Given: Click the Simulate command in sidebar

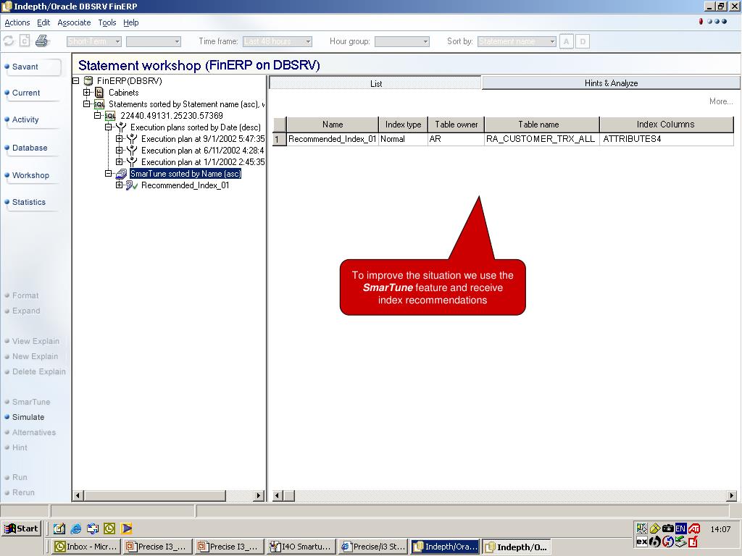Looking at the screenshot, I should point(28,417).
